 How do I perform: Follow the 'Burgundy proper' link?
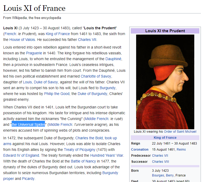click(110, 173)
